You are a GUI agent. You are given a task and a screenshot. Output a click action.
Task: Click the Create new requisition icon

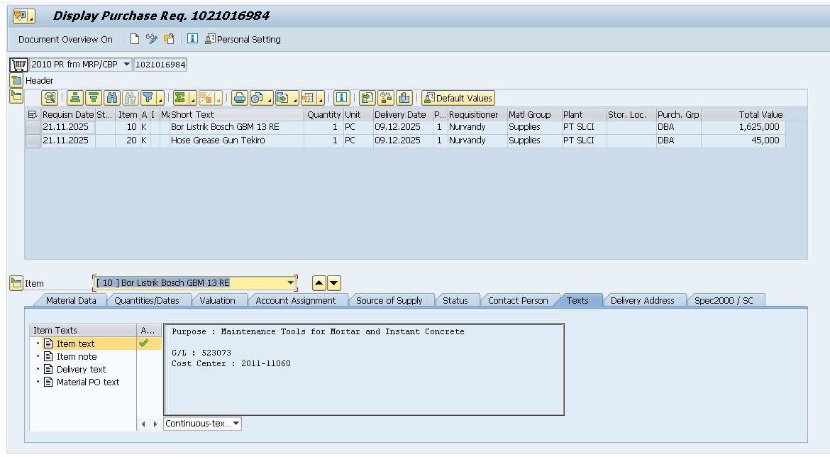[x=135, y=40]
